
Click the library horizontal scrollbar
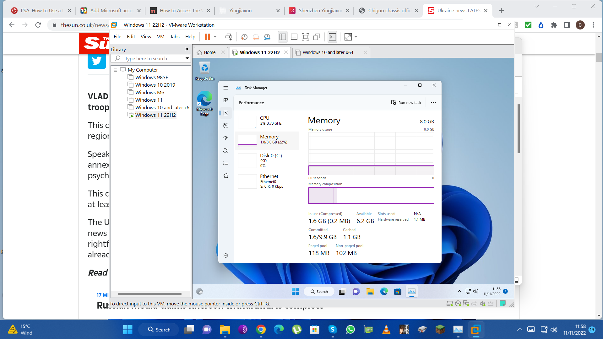(150, 294)
